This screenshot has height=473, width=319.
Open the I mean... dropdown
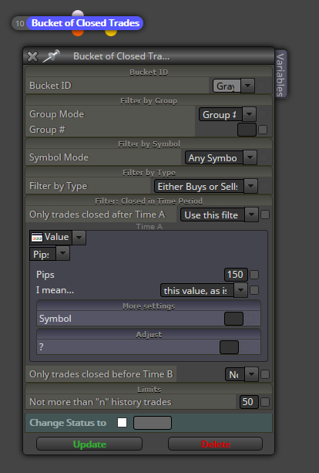[204, 290]
